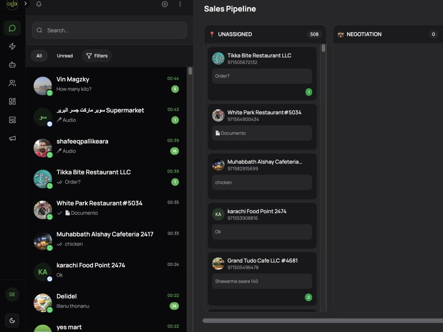Open karachi Food Point 2474 pipeline card
Viewport: 443px width, 332px height.
(262, 226)
